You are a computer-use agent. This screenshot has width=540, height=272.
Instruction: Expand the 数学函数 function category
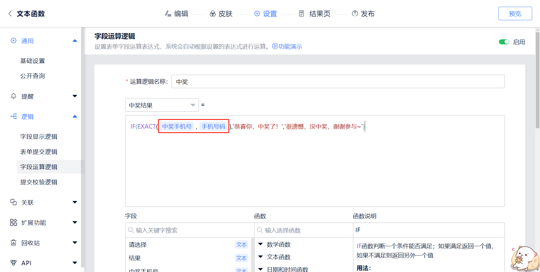260,244
